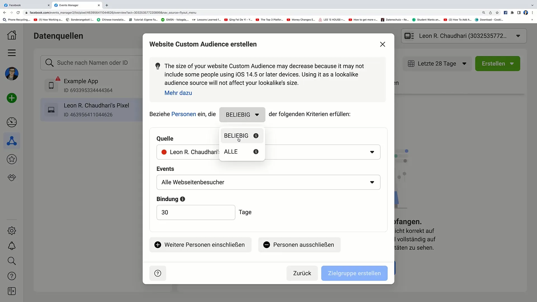The image size is (537, 302).
Task: Click Weitere Personen einschließen button
Action: tap(200, 244)
